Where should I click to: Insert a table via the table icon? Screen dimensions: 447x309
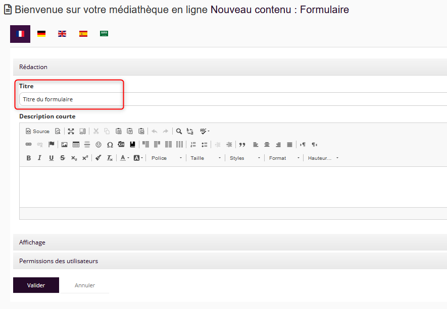(76, 145)
